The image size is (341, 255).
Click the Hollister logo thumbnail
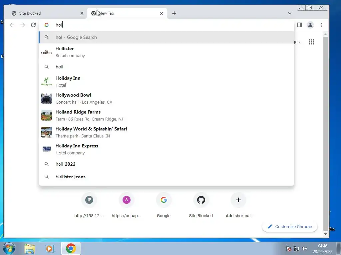pyautogui.click(x=47, y=52)
